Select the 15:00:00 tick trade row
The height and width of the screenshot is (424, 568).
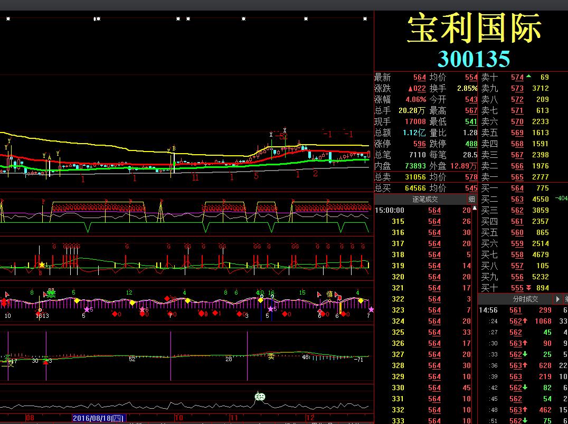click(x=423, y=211)
